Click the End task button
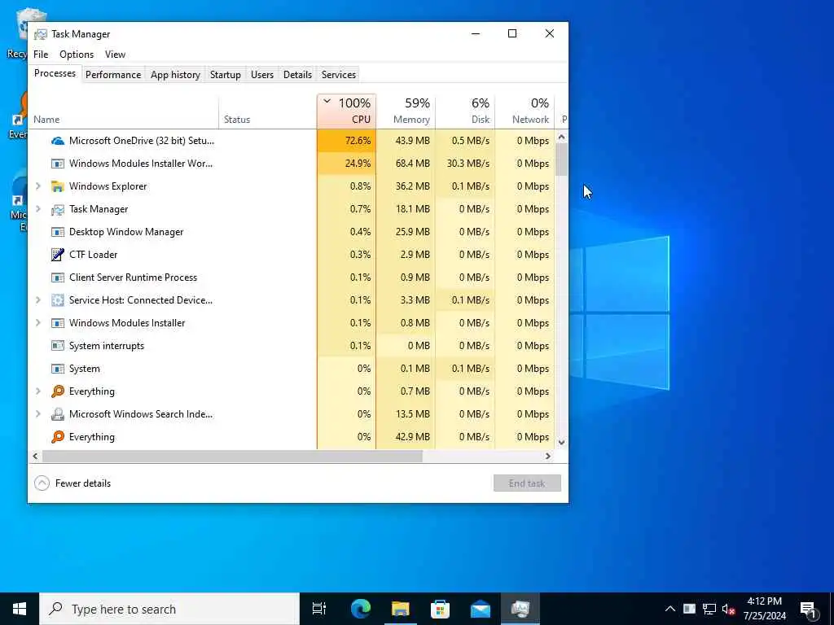Image resolution: width=834 pixels, height=625 pixels. point(527,483)
